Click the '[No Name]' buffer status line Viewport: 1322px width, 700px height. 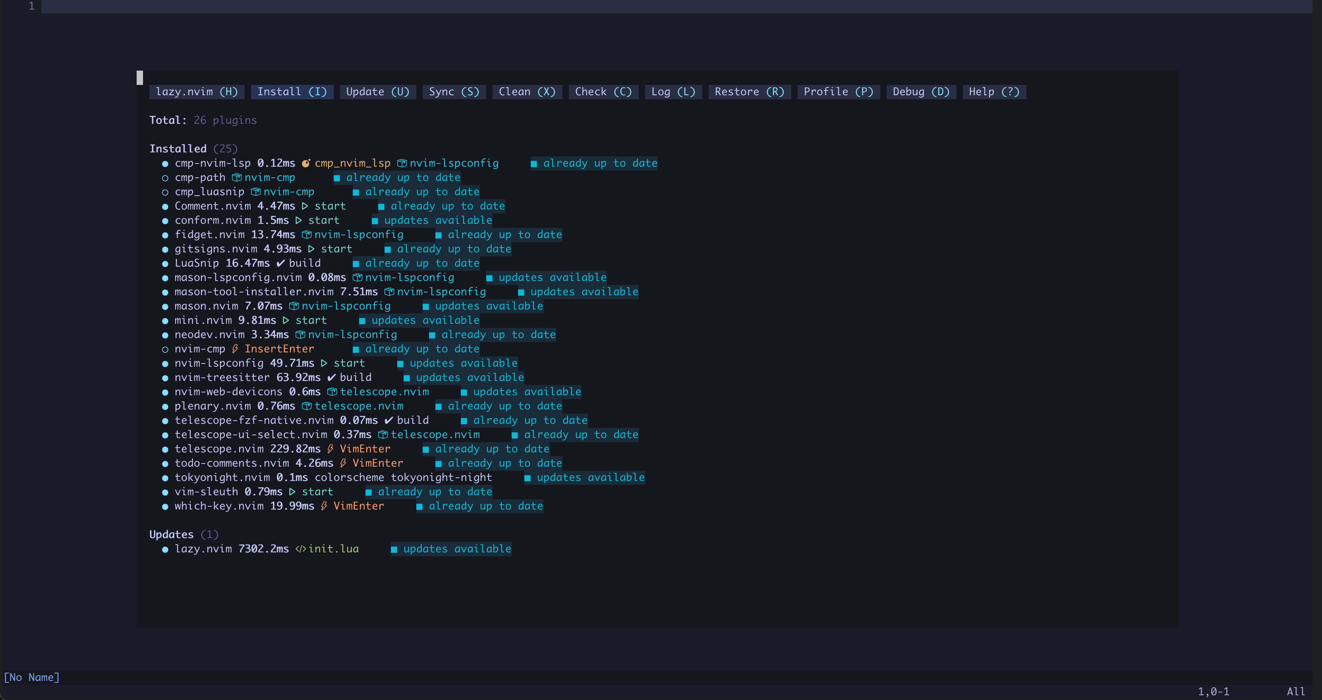[32, 677]
